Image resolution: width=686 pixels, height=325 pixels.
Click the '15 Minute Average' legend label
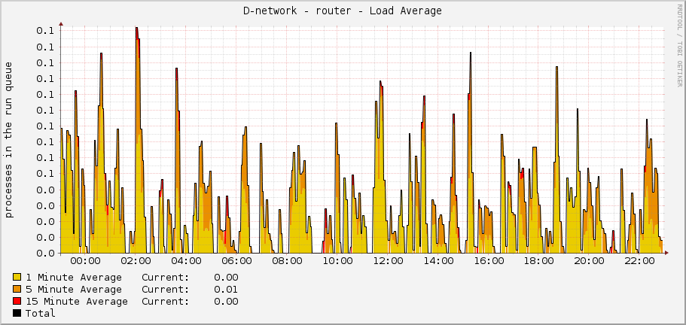click(x=77, y=302)
